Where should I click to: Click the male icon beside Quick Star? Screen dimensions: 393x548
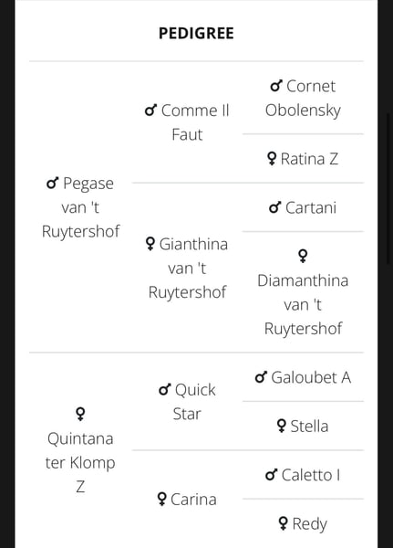tap(165, 390)
